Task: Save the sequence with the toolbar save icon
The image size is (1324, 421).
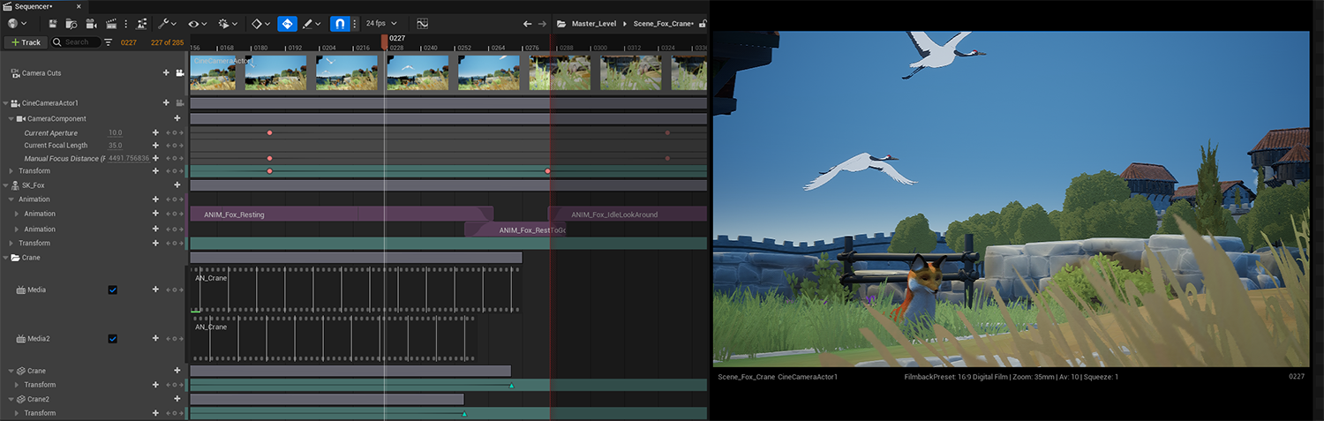Action: [x=53, y=24]
